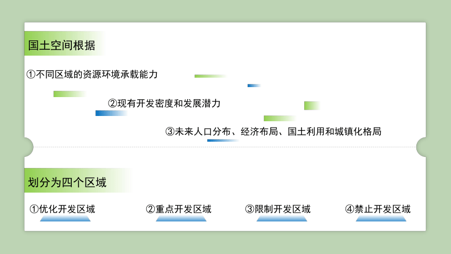Click the ④禁止开发区域 label
This screenshot has width=451, height=254.
point(378,209)
